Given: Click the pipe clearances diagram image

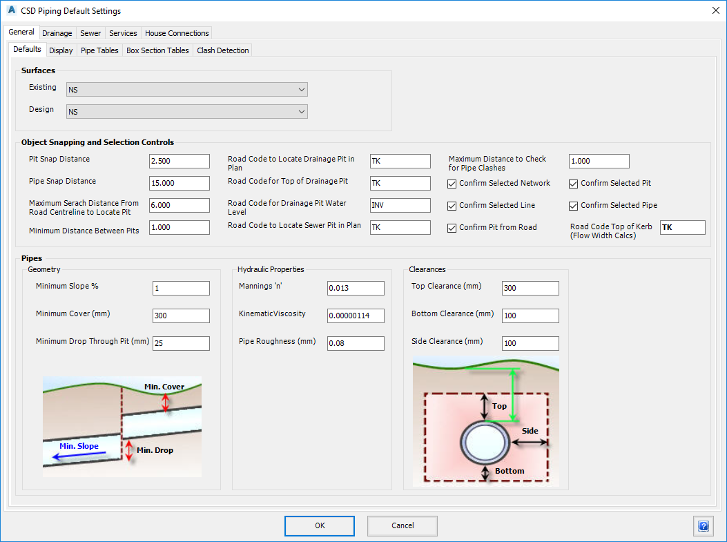Looking at the screenshot, I should [485, 421].
